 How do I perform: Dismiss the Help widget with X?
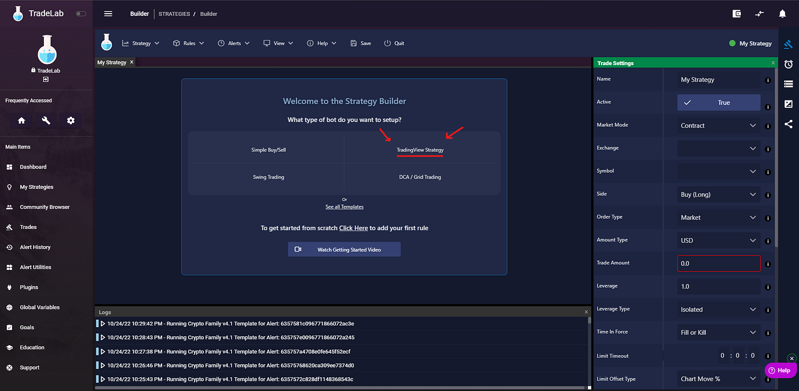pos(792,358)
